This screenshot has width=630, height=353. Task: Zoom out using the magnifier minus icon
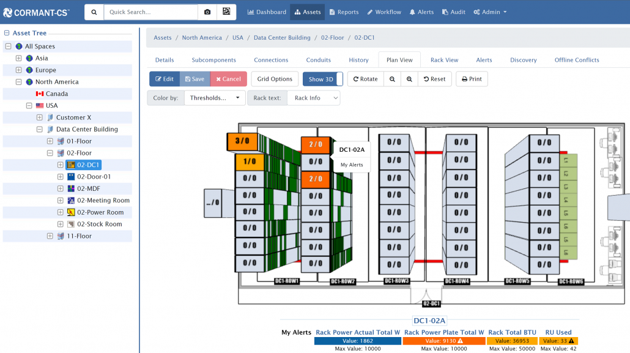pyautogui.click(x=392, y=79)
